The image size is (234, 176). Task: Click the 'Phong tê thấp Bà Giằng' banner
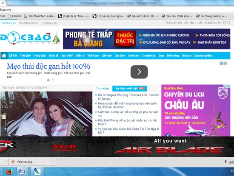pyautogui.click(x=146, y=39)
